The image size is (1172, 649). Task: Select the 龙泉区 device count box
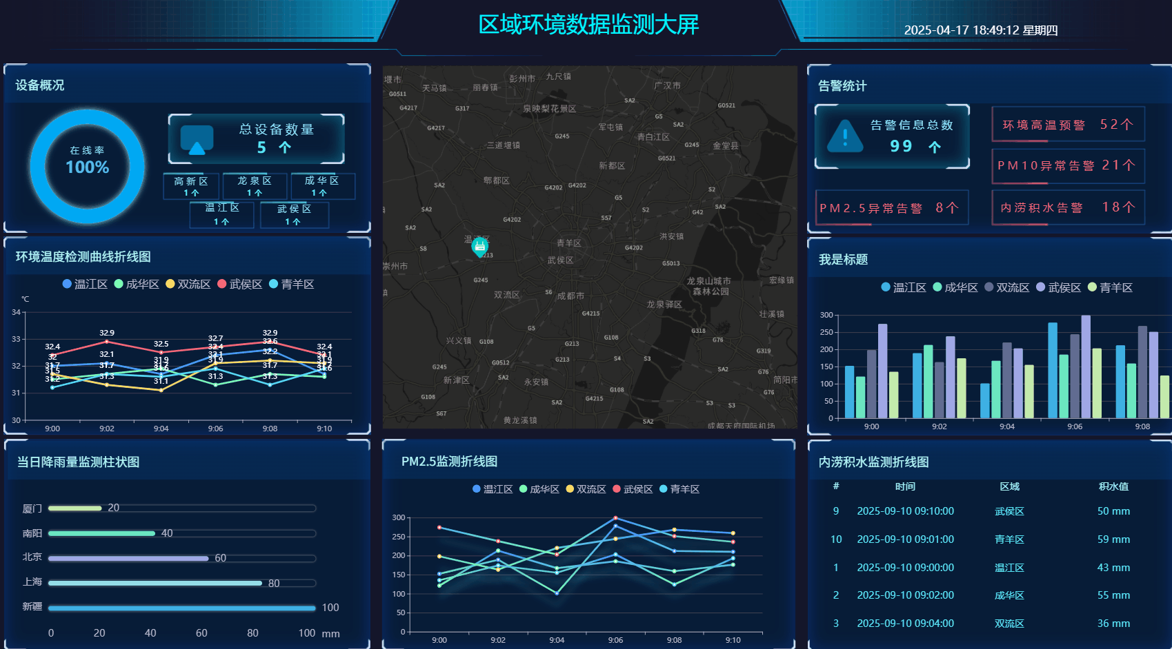point(255,186)
